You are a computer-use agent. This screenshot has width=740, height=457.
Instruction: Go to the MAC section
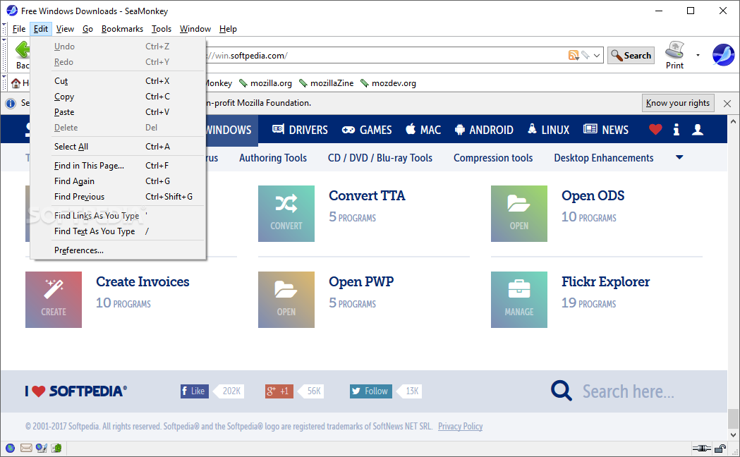[x=423, y=130]
